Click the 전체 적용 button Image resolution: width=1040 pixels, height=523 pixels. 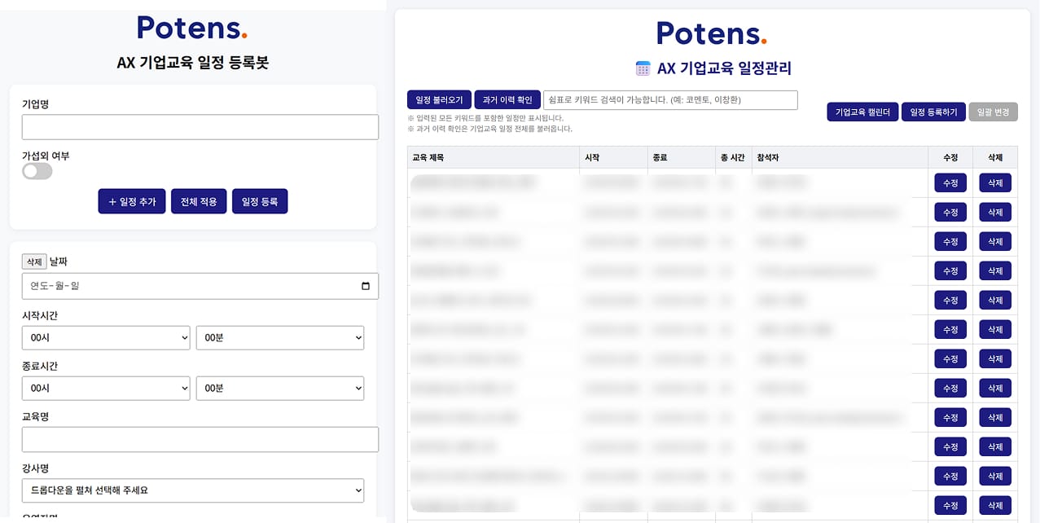tap(199, 201)
